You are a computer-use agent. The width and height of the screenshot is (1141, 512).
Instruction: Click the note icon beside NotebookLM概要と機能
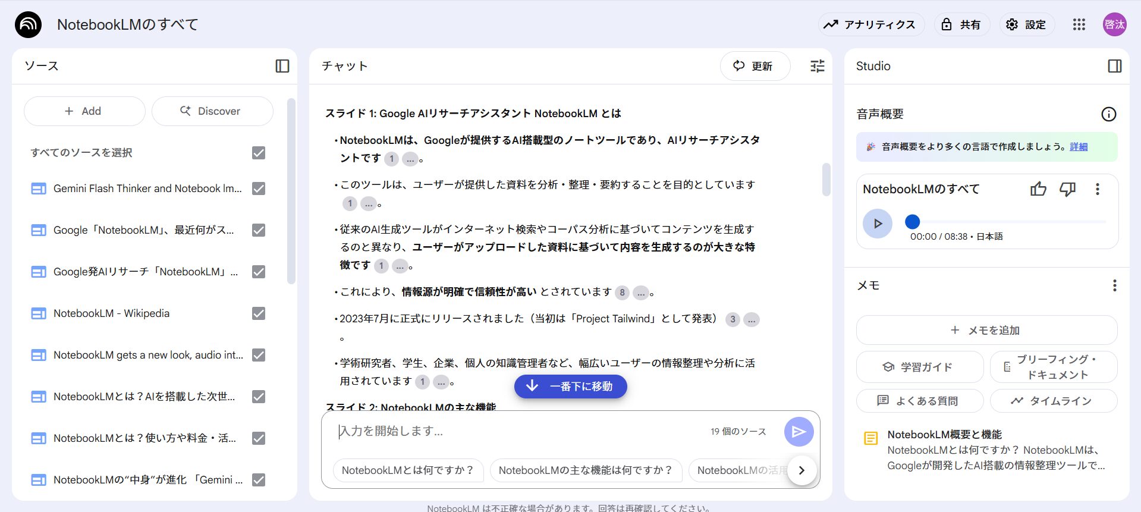pos(870,439)
